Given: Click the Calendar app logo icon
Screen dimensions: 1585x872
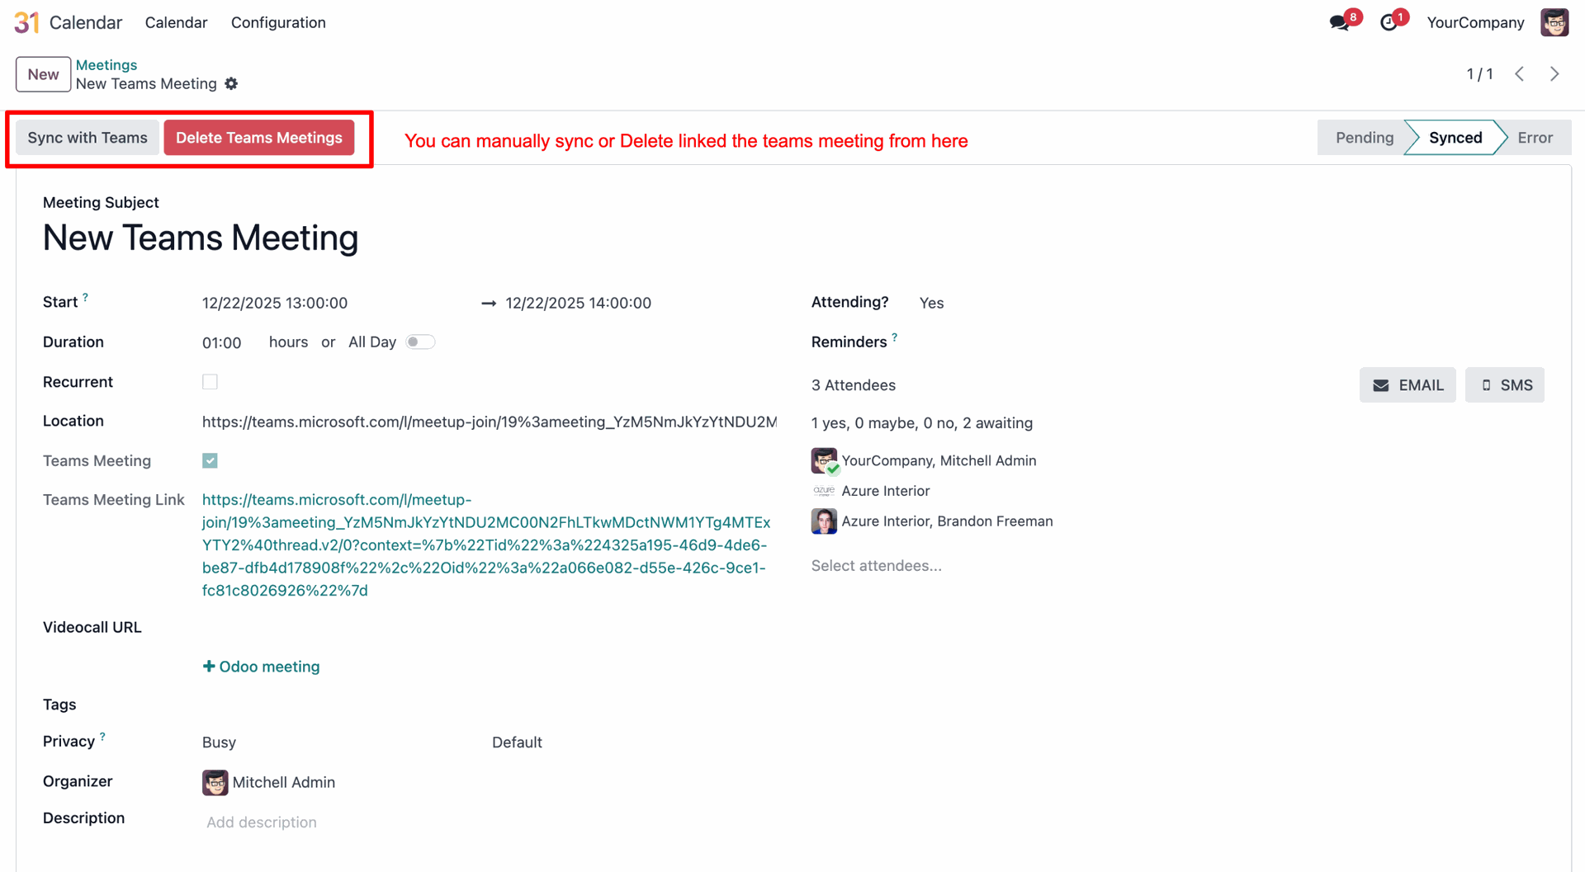Looking at the screenshot, I should 26,22.
